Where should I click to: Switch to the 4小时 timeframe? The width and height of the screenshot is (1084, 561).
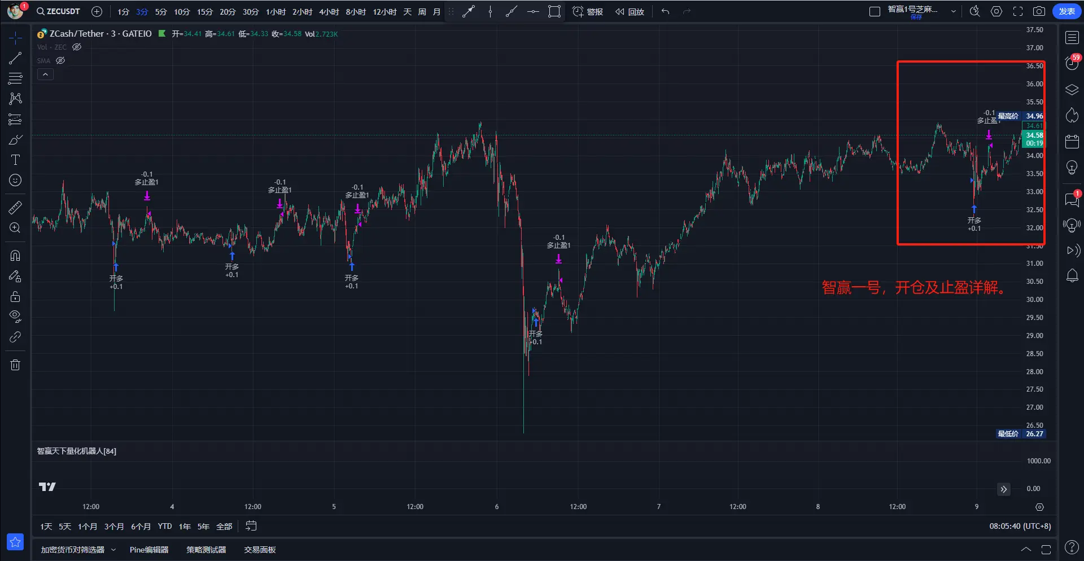click(x=329, y=12)
